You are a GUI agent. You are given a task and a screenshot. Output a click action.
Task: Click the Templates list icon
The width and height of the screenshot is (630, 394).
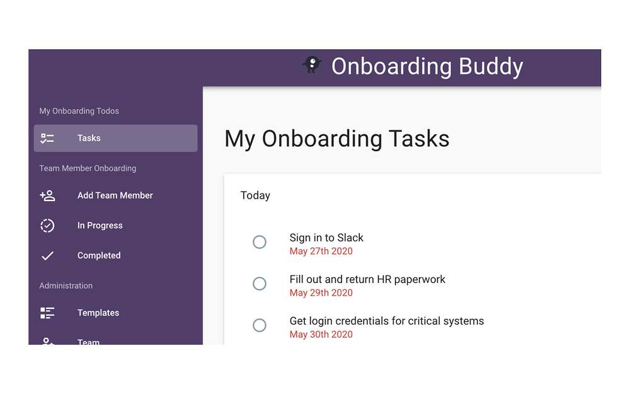point(47,313)
